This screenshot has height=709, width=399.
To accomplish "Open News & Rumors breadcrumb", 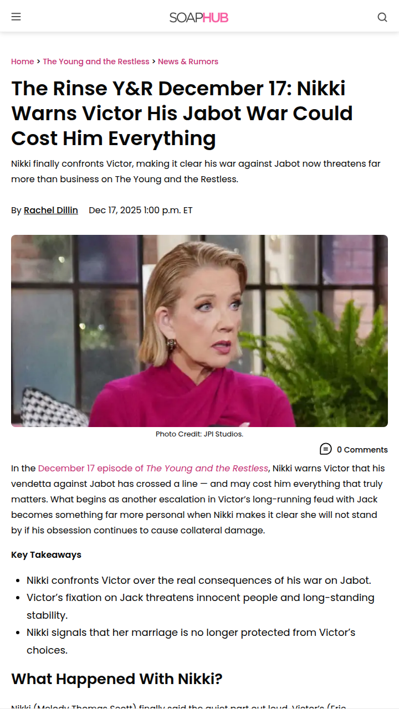I will [x=188, y=61].
